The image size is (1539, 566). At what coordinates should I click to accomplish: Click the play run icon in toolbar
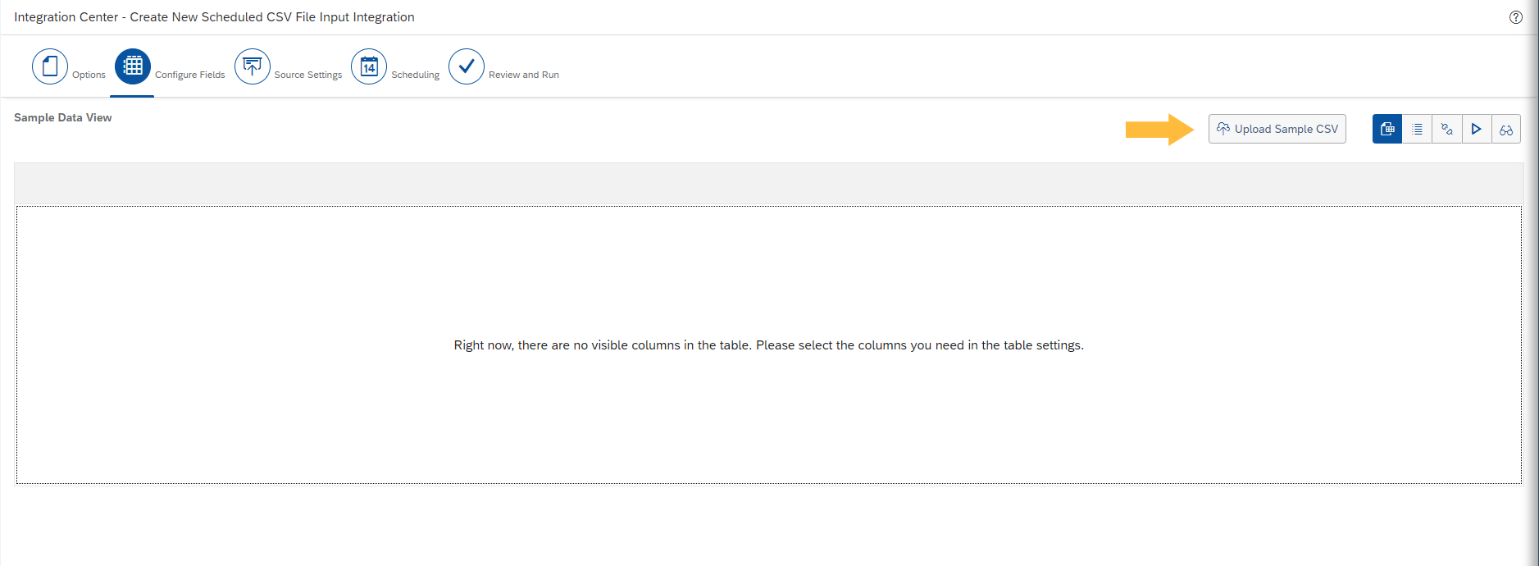[x=1477, y=129]
